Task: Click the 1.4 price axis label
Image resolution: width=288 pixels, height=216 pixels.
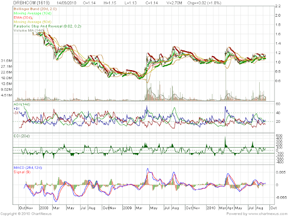Action: tap(278, 44)
